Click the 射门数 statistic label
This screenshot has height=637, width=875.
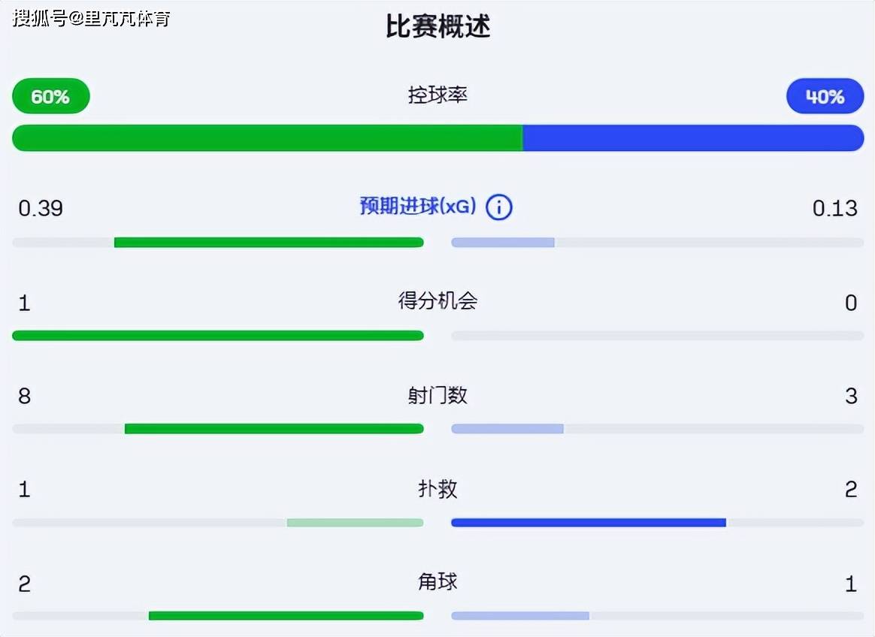tap(437, 395)
